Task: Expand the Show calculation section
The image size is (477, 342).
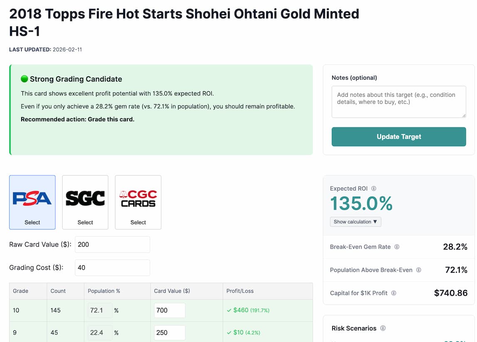Action: point(356,222)
